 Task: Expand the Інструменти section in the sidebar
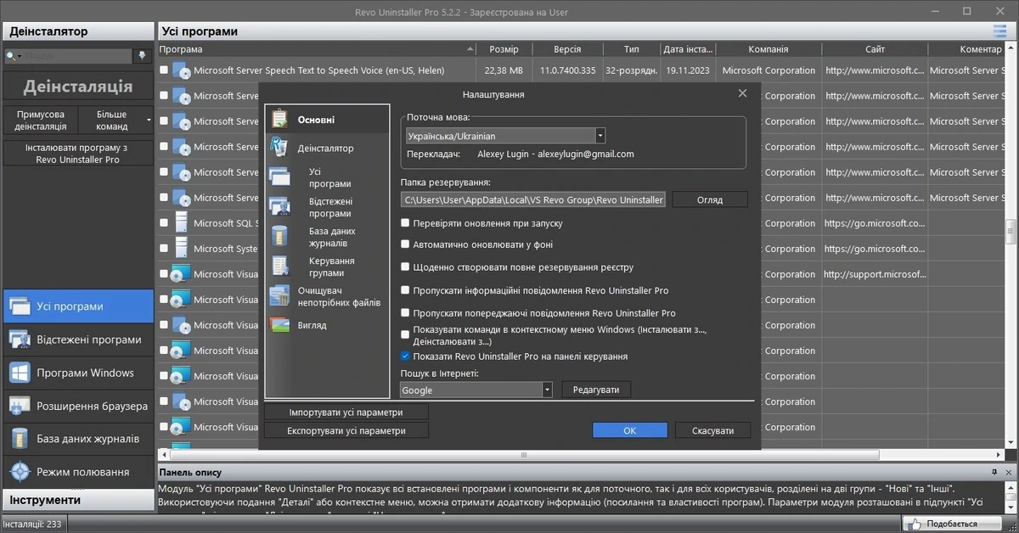pos(77,500)
